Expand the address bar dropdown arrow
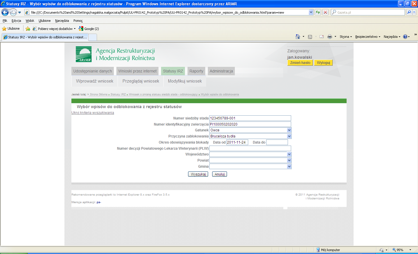418x254 pixels. [311, 12]
